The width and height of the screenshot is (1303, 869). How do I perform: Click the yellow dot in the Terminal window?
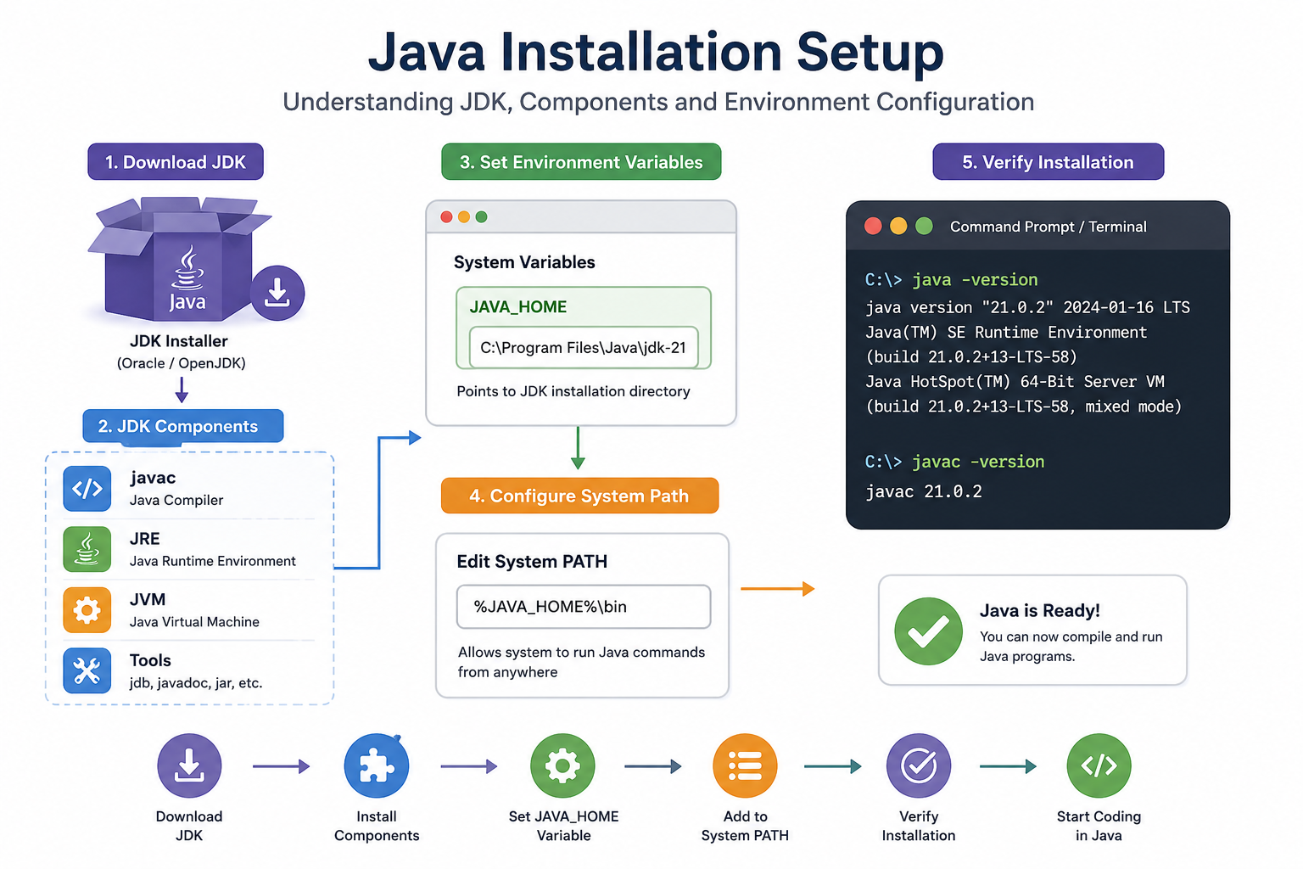tap(898, 226)
